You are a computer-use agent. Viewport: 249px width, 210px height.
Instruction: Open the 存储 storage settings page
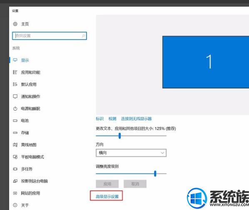pos(25,133)
